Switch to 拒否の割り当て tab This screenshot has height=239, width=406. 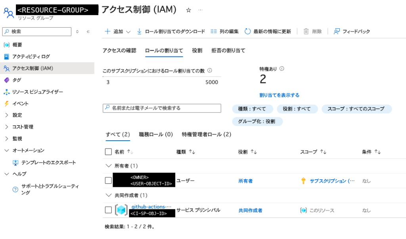[228, 51]
